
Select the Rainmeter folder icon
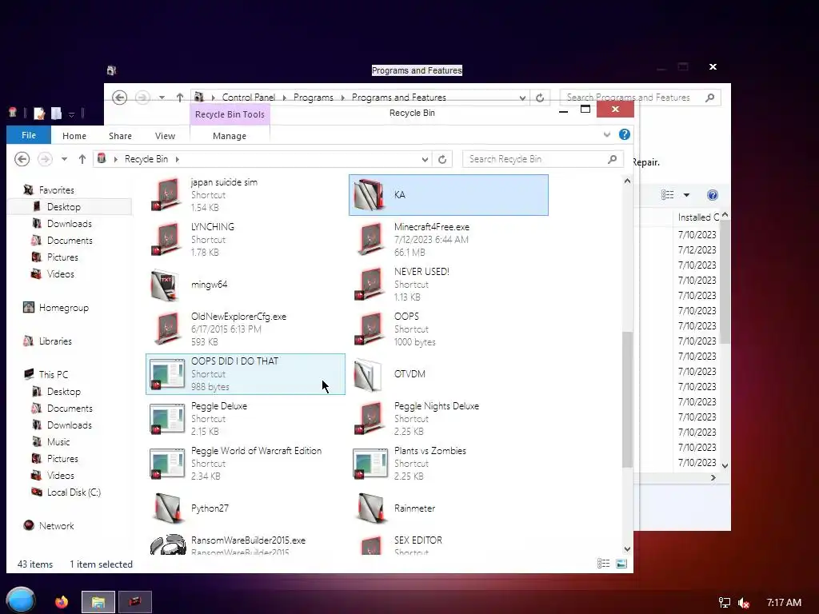point(370,508)
